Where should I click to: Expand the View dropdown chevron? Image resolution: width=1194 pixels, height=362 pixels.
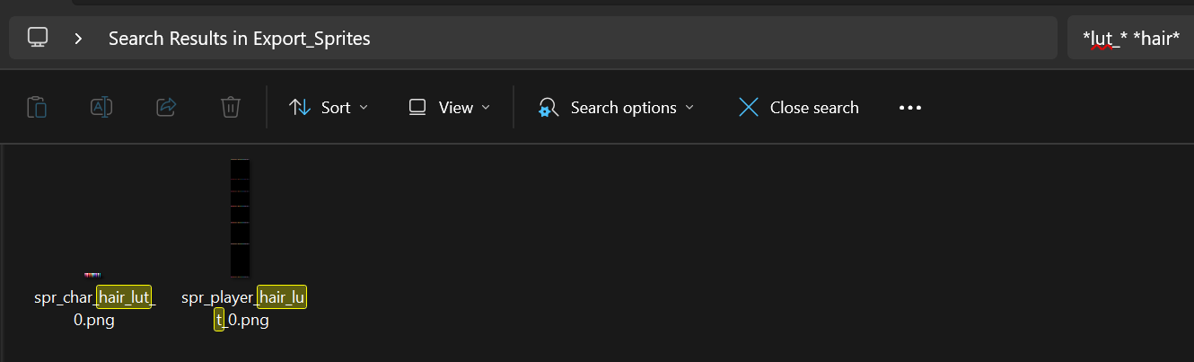click(x=486, y=108)
